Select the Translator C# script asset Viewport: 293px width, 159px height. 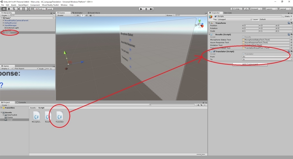[60, 117]
